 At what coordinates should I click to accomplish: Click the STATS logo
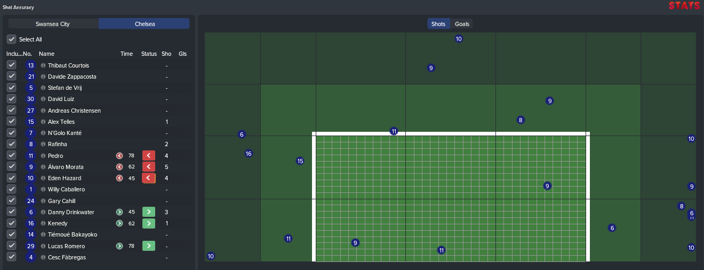[x=684, y=6]
